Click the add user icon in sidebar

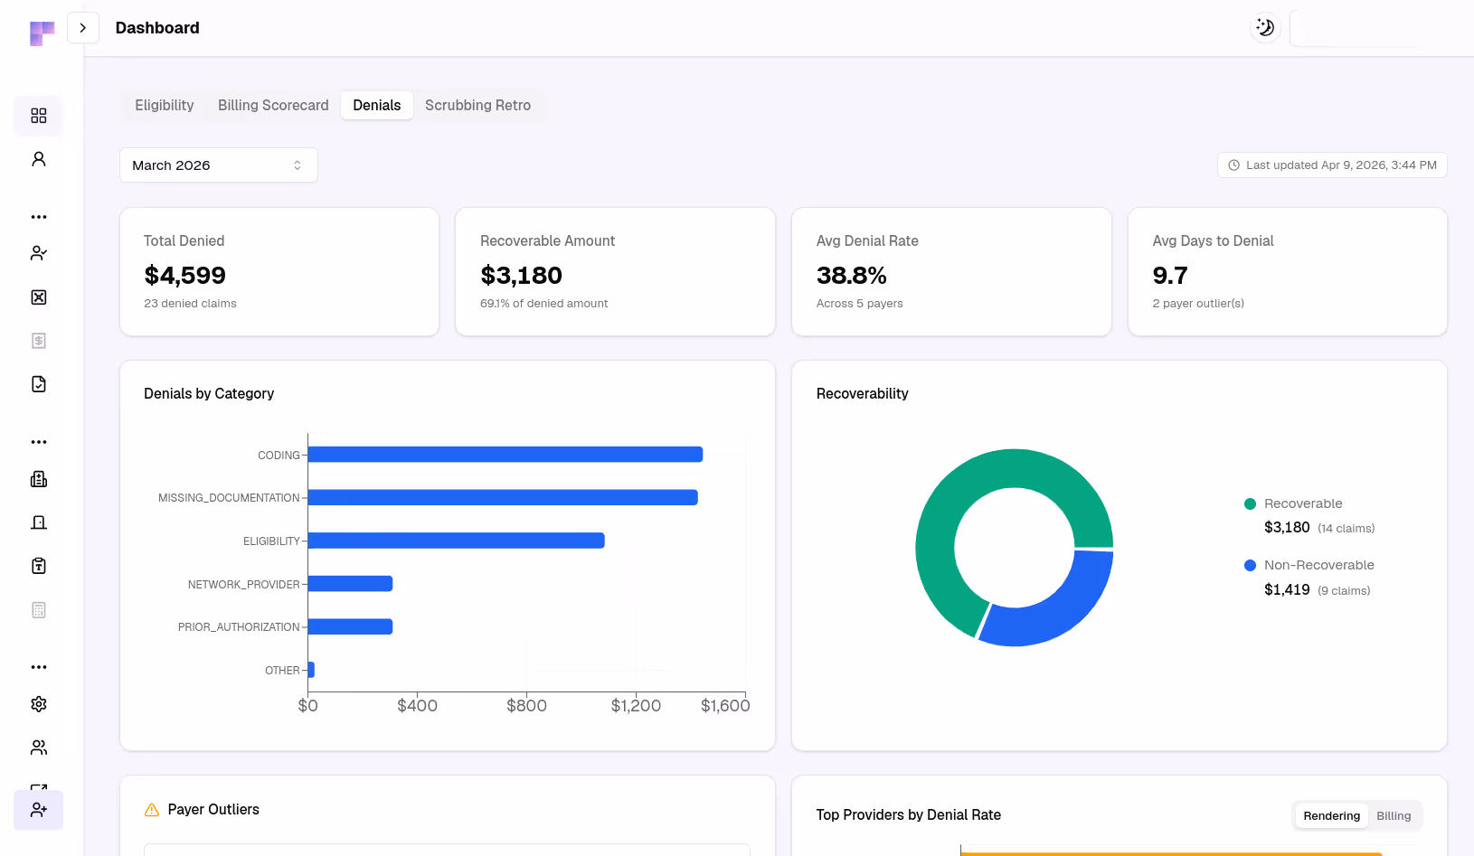click(x=38, y=810)
